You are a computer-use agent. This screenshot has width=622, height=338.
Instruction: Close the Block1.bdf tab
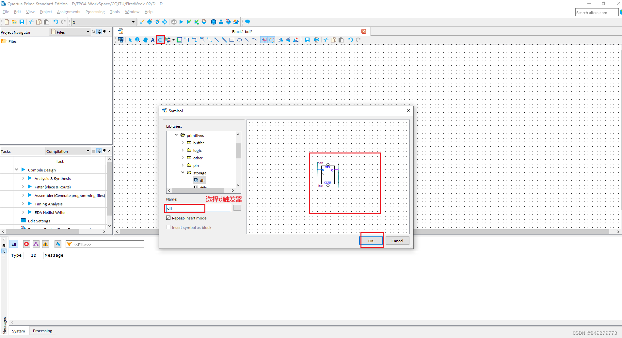364,31
